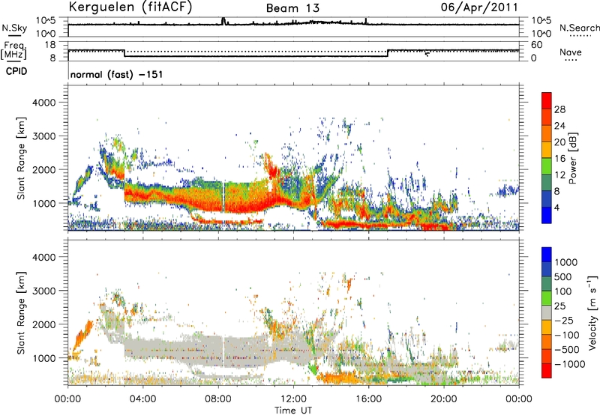Click the 'N.Sky' legend label
Viewport: 600px width, 415px height.
14,28
